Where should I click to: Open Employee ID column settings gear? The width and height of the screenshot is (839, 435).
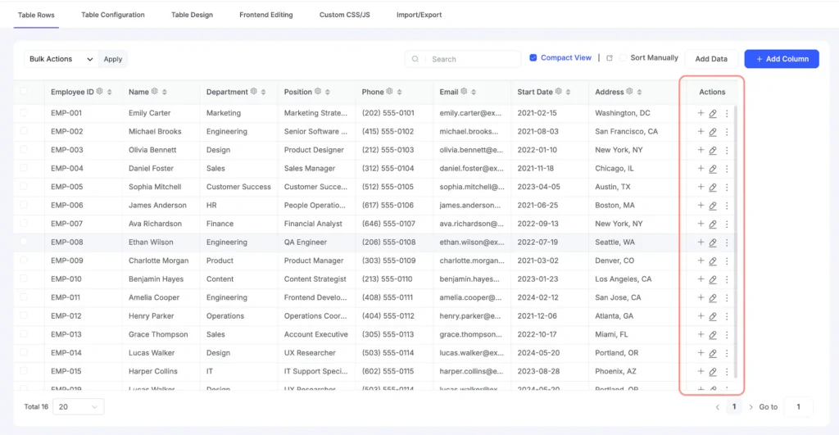(99, 92)
